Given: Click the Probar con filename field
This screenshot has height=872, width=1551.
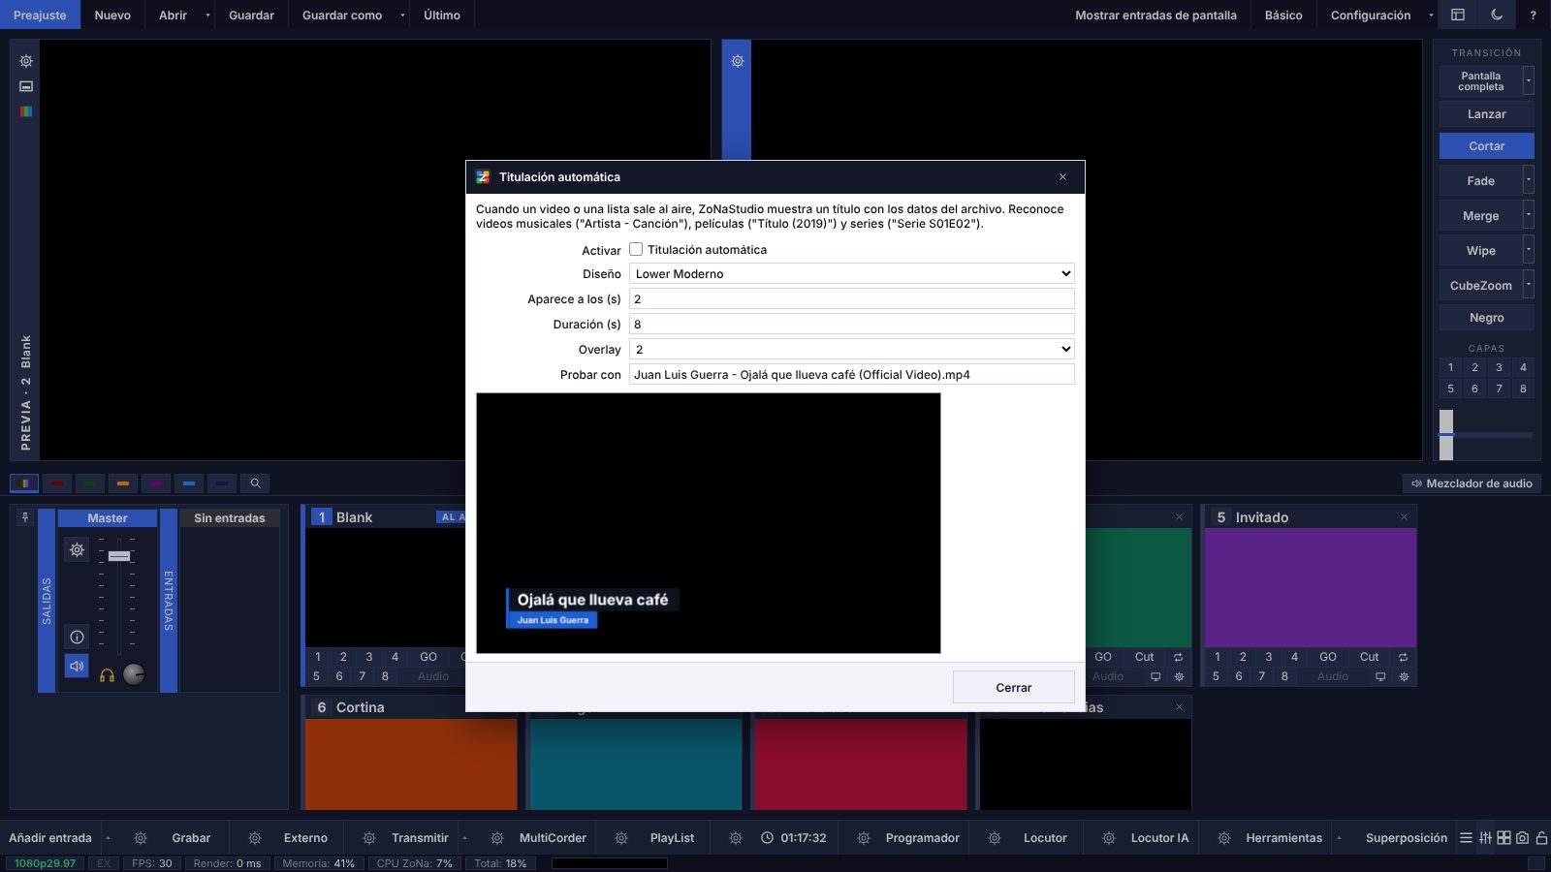Looking at the screenshot, I should pyautogui.click(x=851, y=374).
